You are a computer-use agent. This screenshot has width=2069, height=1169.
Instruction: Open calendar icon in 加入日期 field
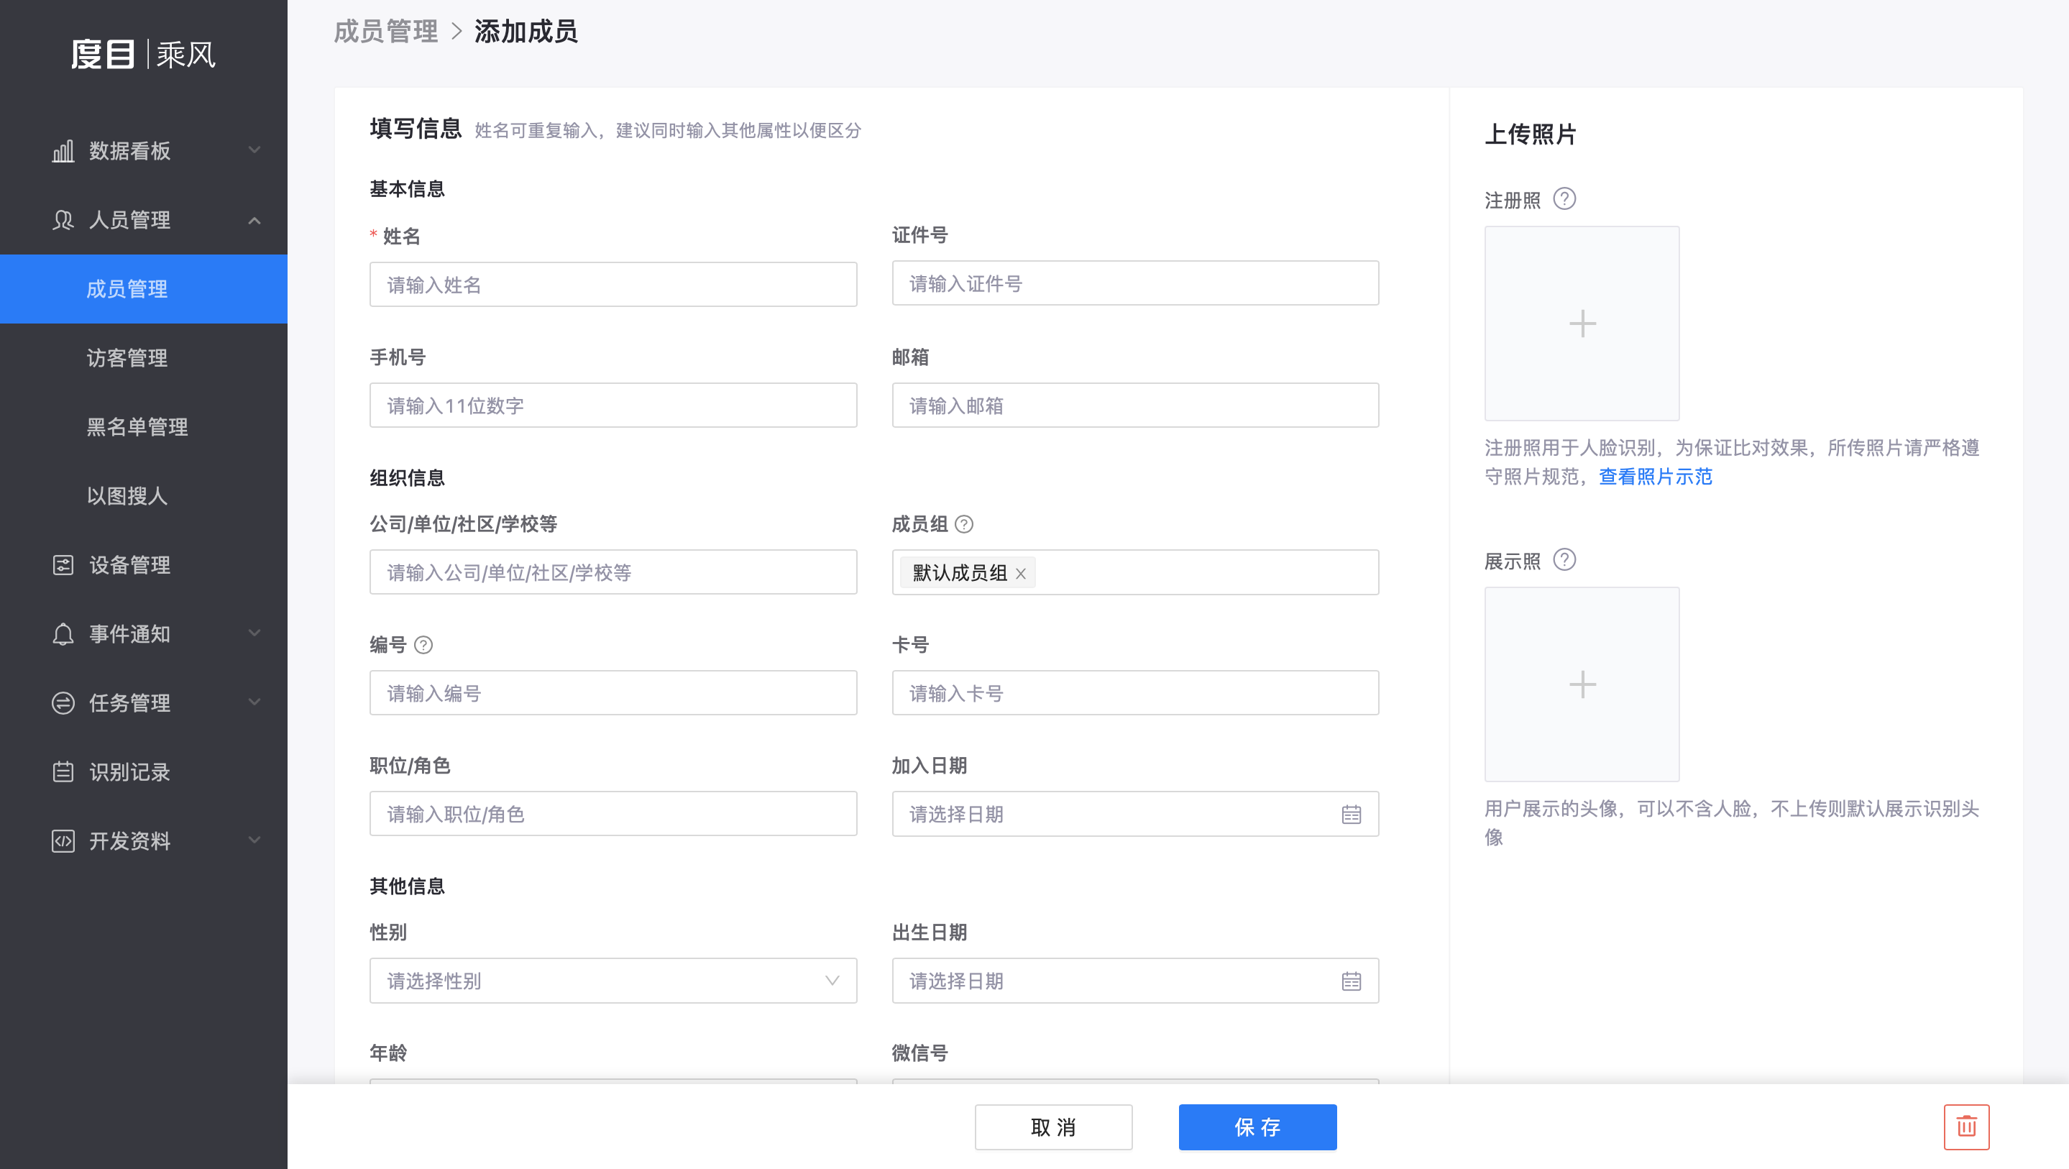[x=1351, y=814]
